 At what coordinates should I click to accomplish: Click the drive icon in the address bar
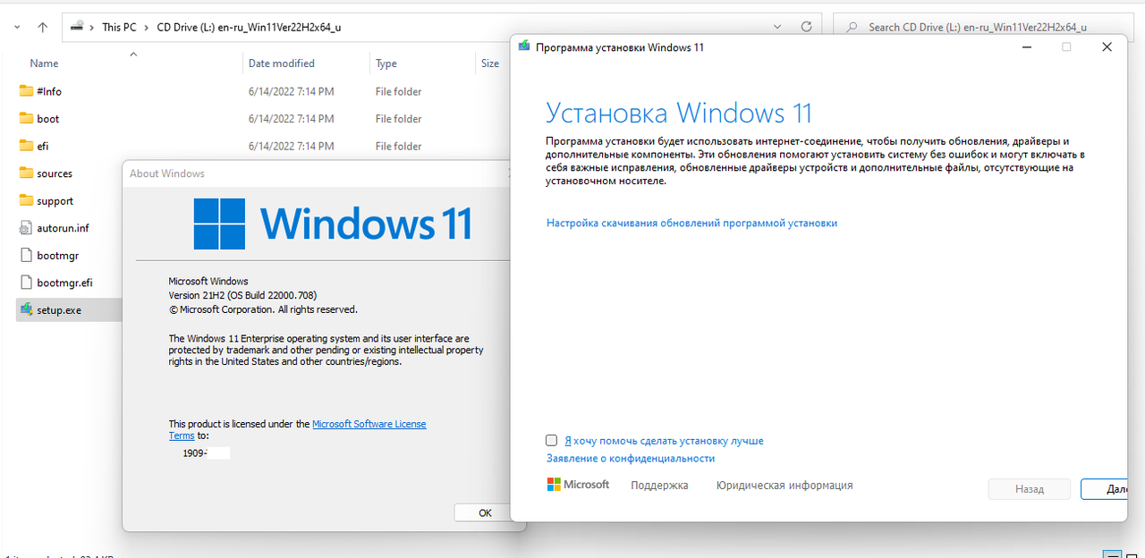pyautogui.click(x=78, y=27)
